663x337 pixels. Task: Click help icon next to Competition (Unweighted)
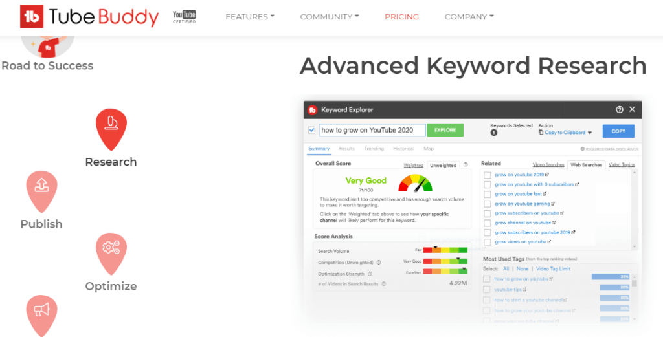(379, 262)
